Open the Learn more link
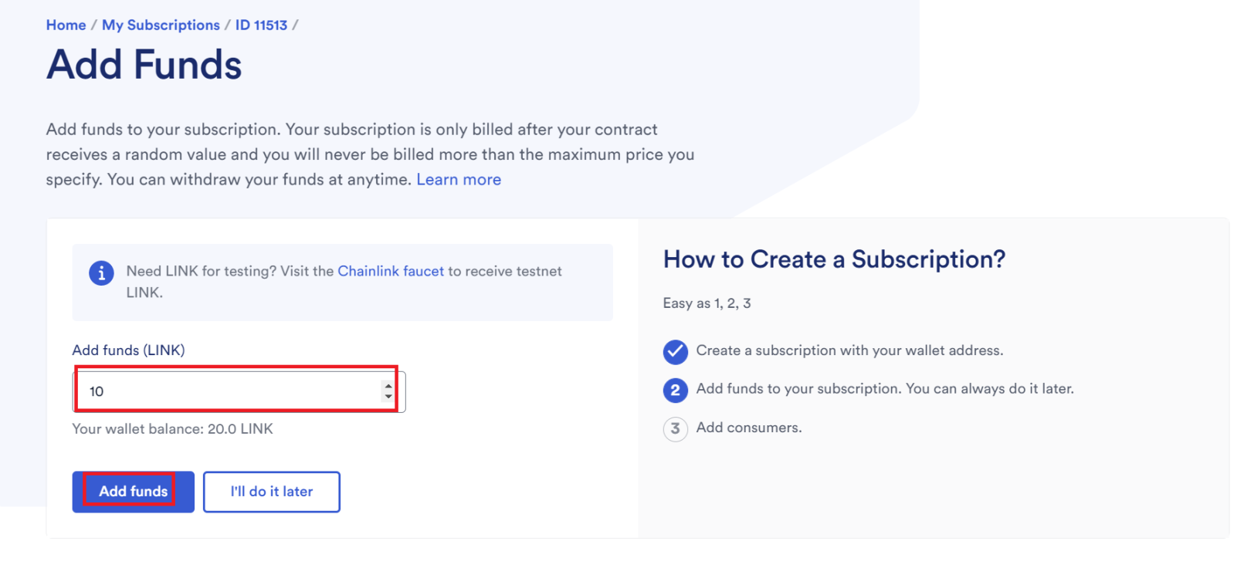 click(x=459, y=180)
